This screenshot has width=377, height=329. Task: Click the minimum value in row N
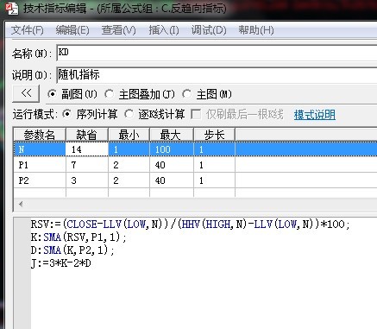129,149
